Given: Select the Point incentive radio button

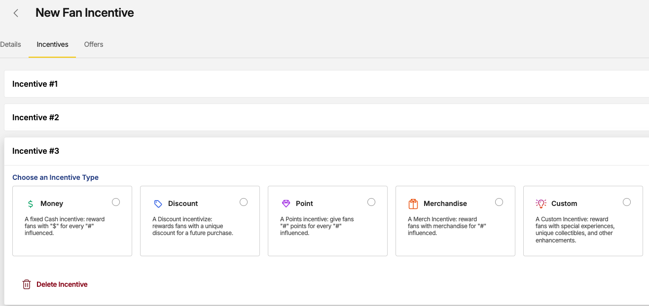Looking at the screenshot, I should pos(371,202).
